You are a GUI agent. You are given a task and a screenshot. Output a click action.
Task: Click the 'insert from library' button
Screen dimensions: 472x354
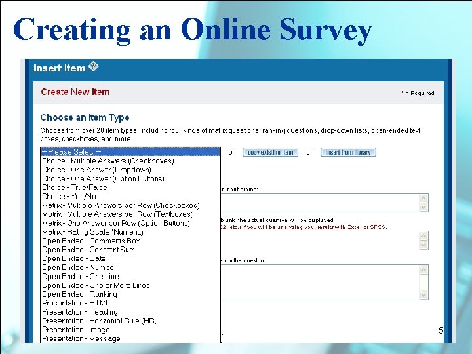(x=348, y=152)
